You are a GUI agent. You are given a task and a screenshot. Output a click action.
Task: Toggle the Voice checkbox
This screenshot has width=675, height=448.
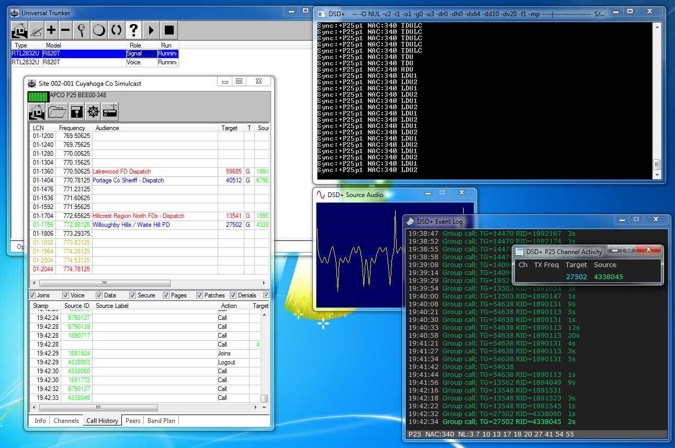tap(65, 295)
